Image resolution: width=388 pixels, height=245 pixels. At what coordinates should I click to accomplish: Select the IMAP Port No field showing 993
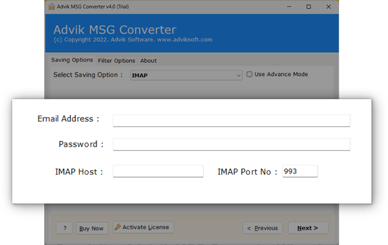pos(300,171)
